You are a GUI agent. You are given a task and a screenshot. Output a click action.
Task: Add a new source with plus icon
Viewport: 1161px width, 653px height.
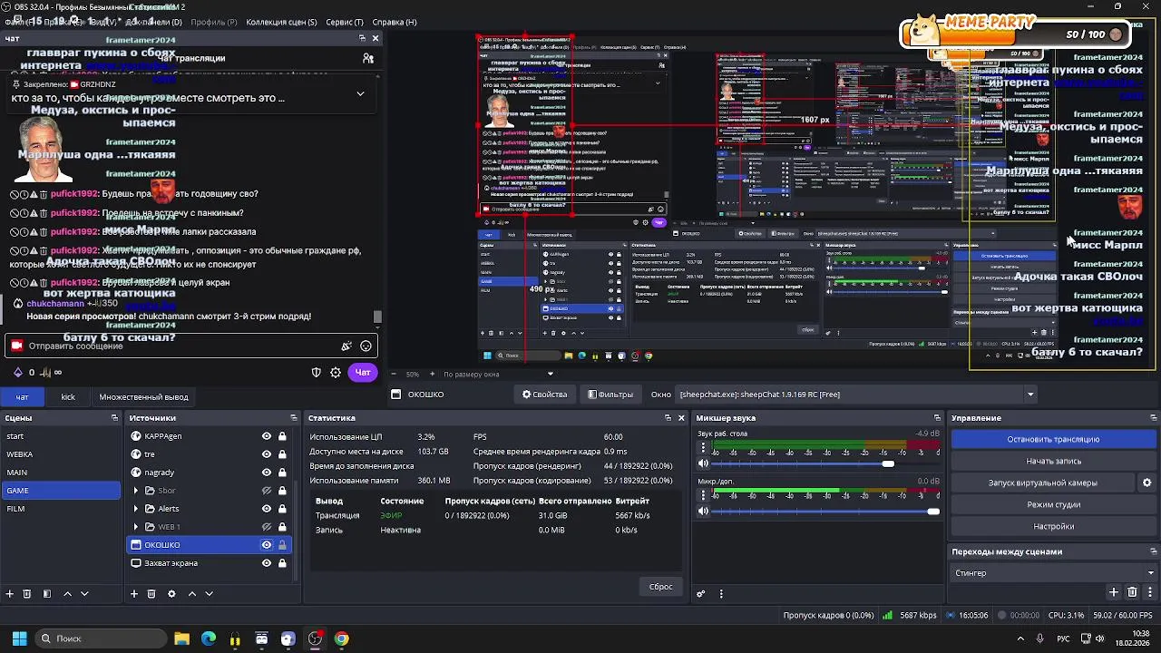[x=134, y=593]
